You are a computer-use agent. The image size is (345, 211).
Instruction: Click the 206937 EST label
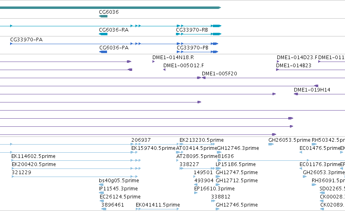141,140
